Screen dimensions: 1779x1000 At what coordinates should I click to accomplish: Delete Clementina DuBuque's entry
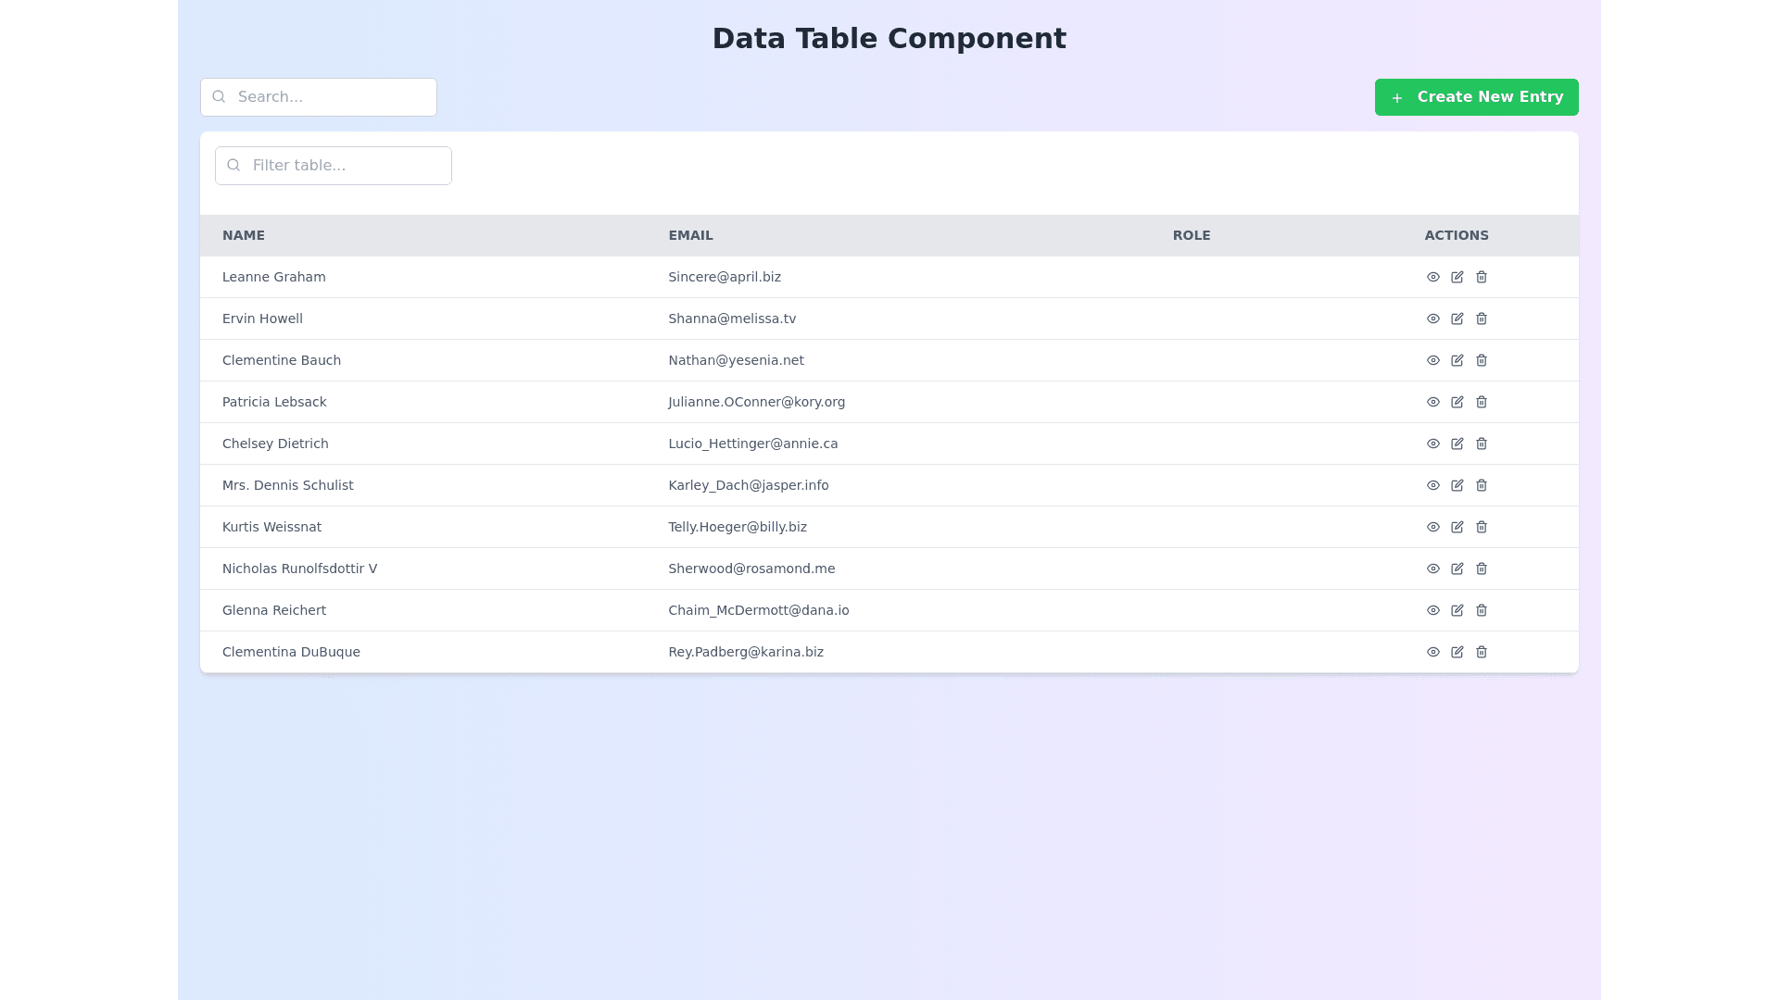coord(1481,652)
